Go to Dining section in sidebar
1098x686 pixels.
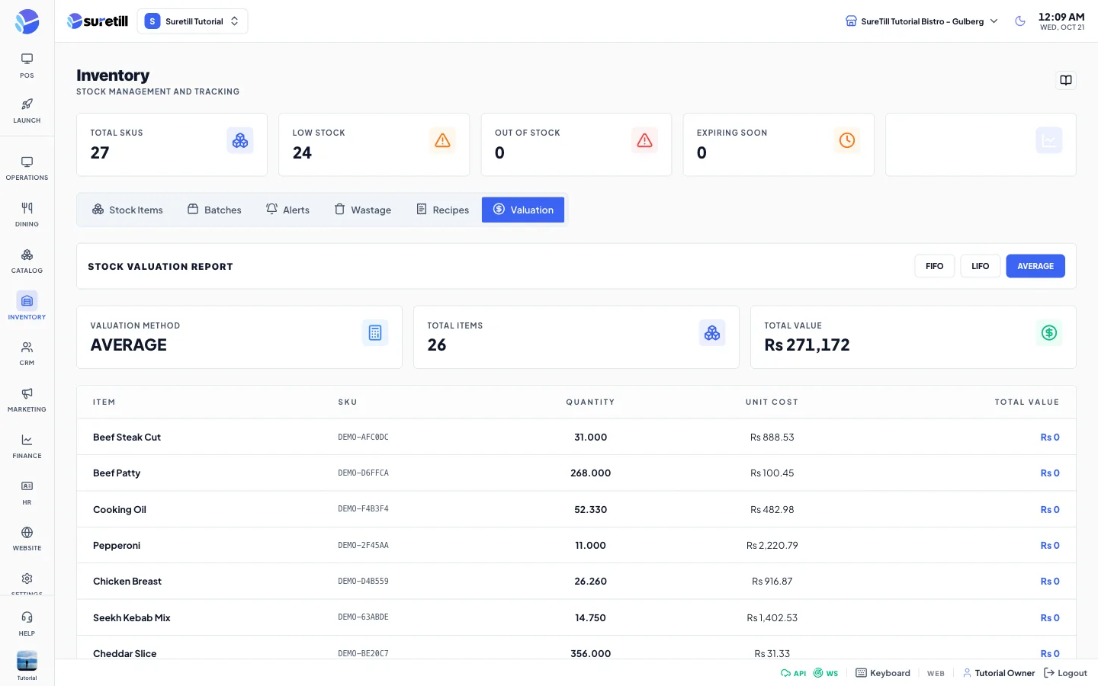click(x=27, y=215)
